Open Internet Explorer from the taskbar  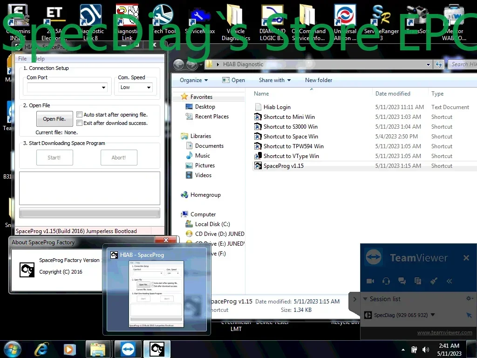tap(42, 349)
